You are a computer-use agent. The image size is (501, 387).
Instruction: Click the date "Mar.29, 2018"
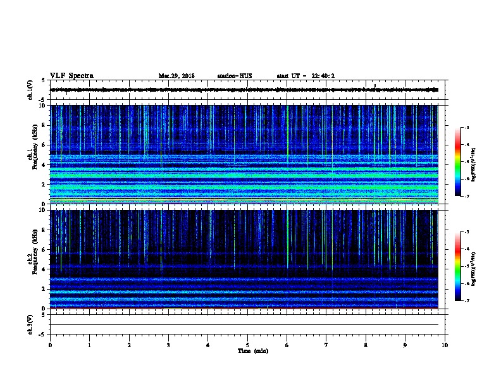point(176,76)
